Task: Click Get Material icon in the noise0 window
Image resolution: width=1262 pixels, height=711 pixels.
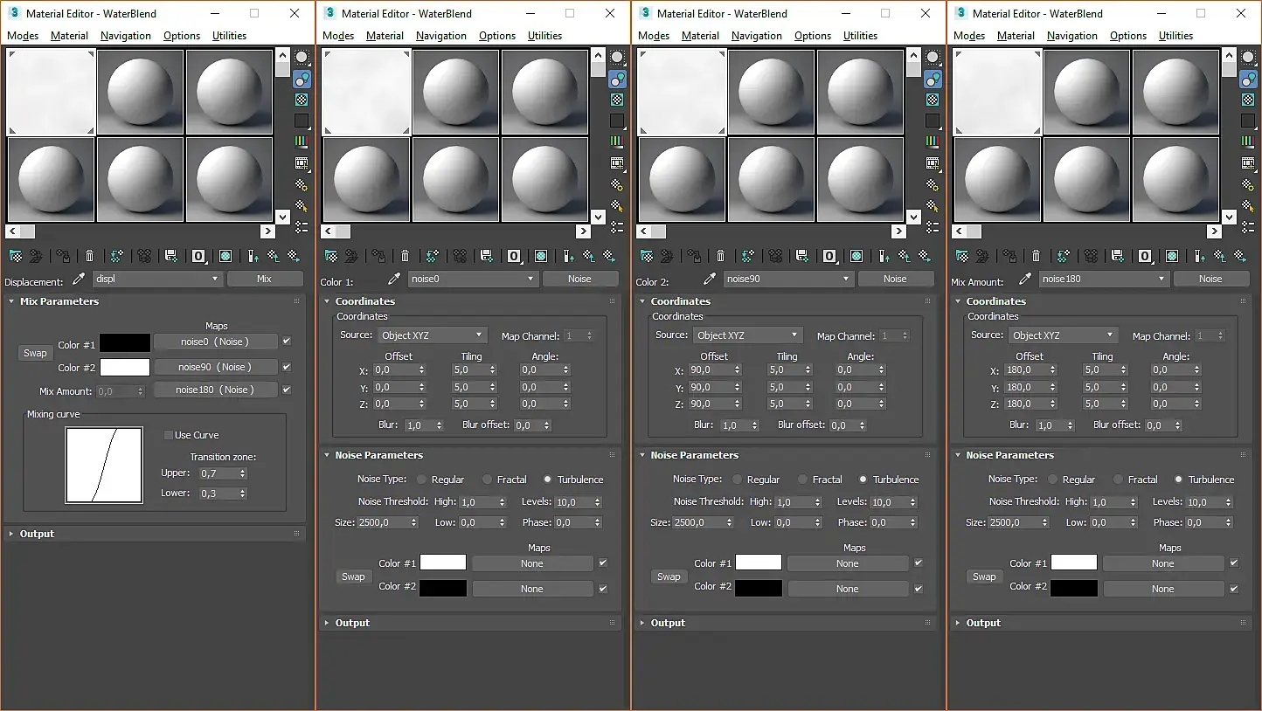Action: [330, 256]
